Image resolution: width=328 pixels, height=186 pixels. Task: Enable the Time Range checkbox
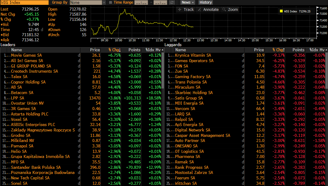click(110, 2)
